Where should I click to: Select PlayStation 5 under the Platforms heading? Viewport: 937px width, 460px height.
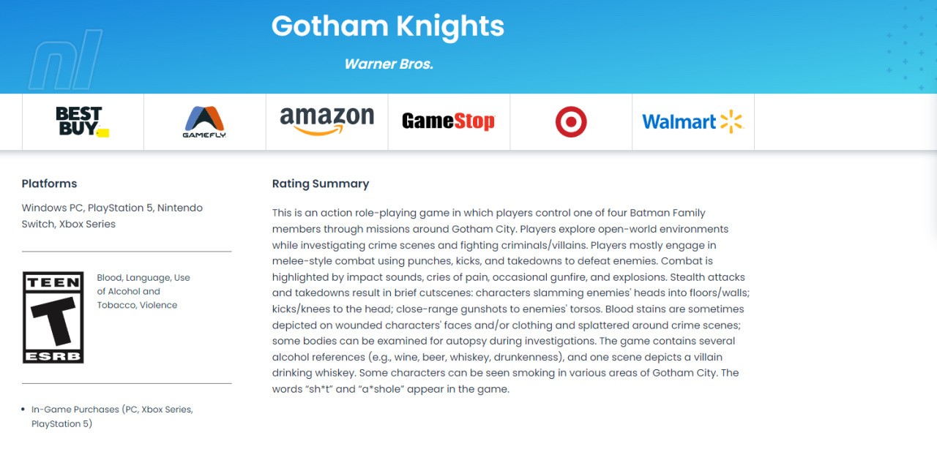pyautogui.click(x=119, y=208)
